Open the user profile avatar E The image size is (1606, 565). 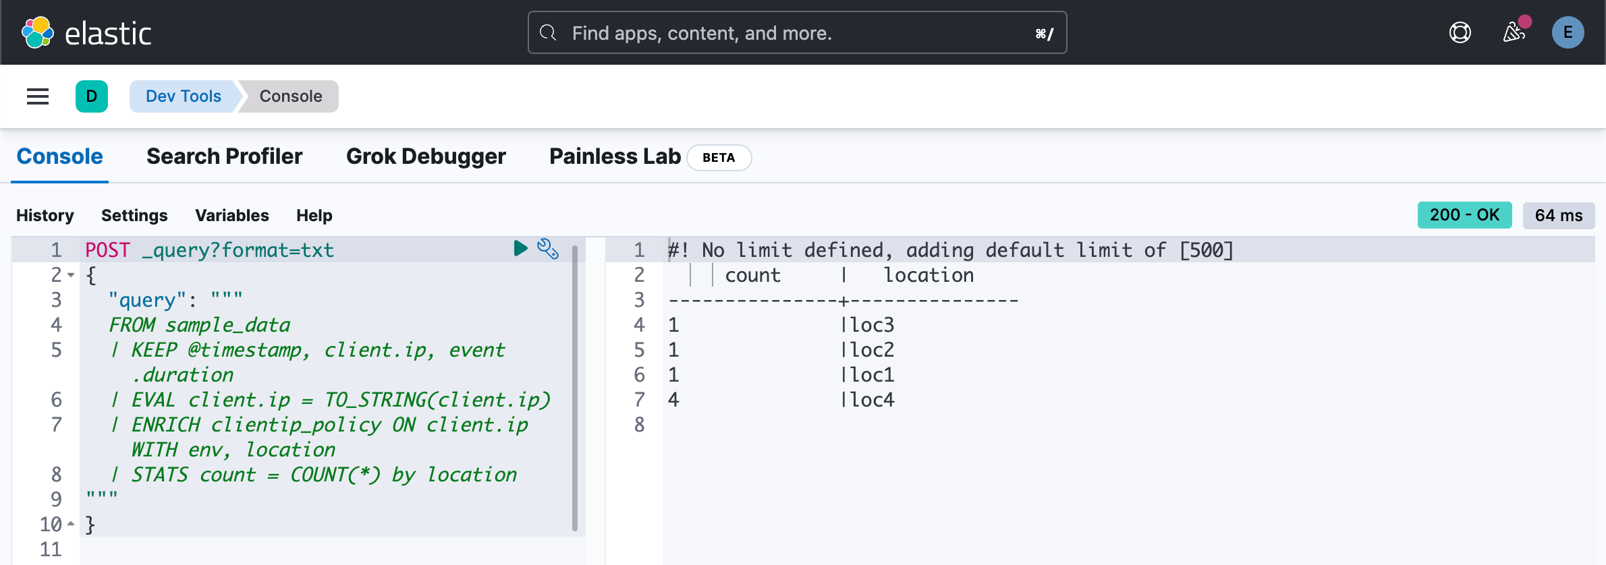coord(1568,32)
